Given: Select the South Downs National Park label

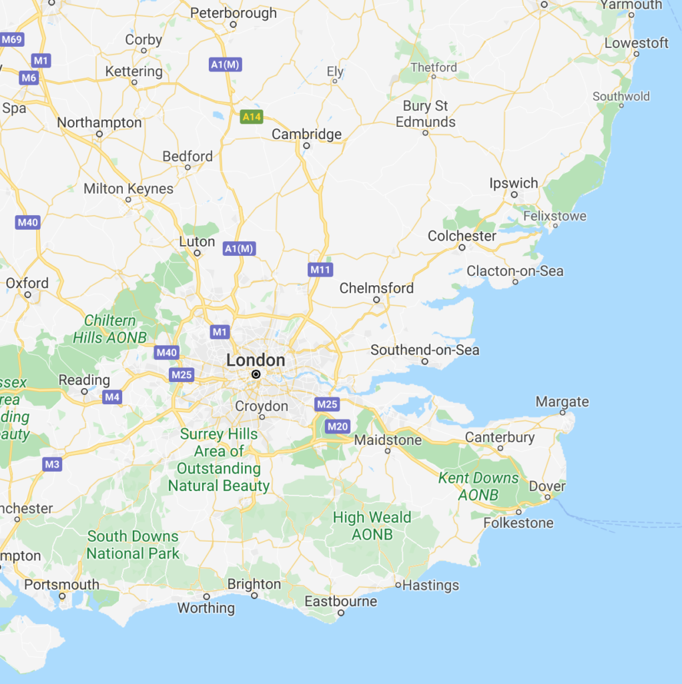Looking at the screenshot, I should pyautogui.click(x=133, y=545).
